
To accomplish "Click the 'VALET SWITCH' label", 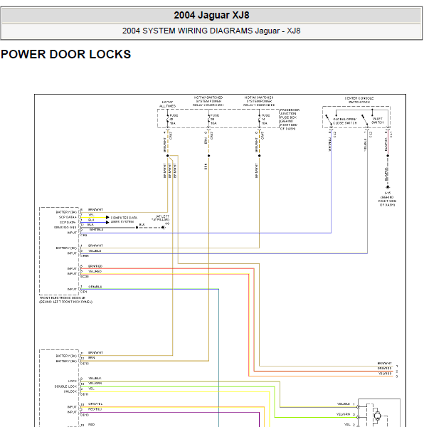I will (377, 121).
